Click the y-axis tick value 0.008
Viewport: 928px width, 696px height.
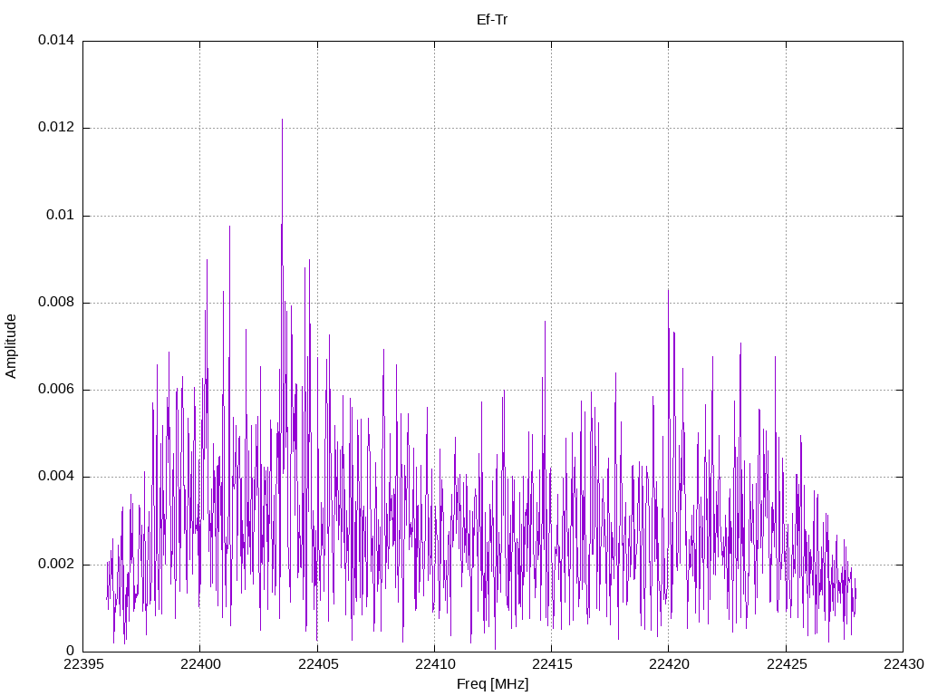coord(56,303)
